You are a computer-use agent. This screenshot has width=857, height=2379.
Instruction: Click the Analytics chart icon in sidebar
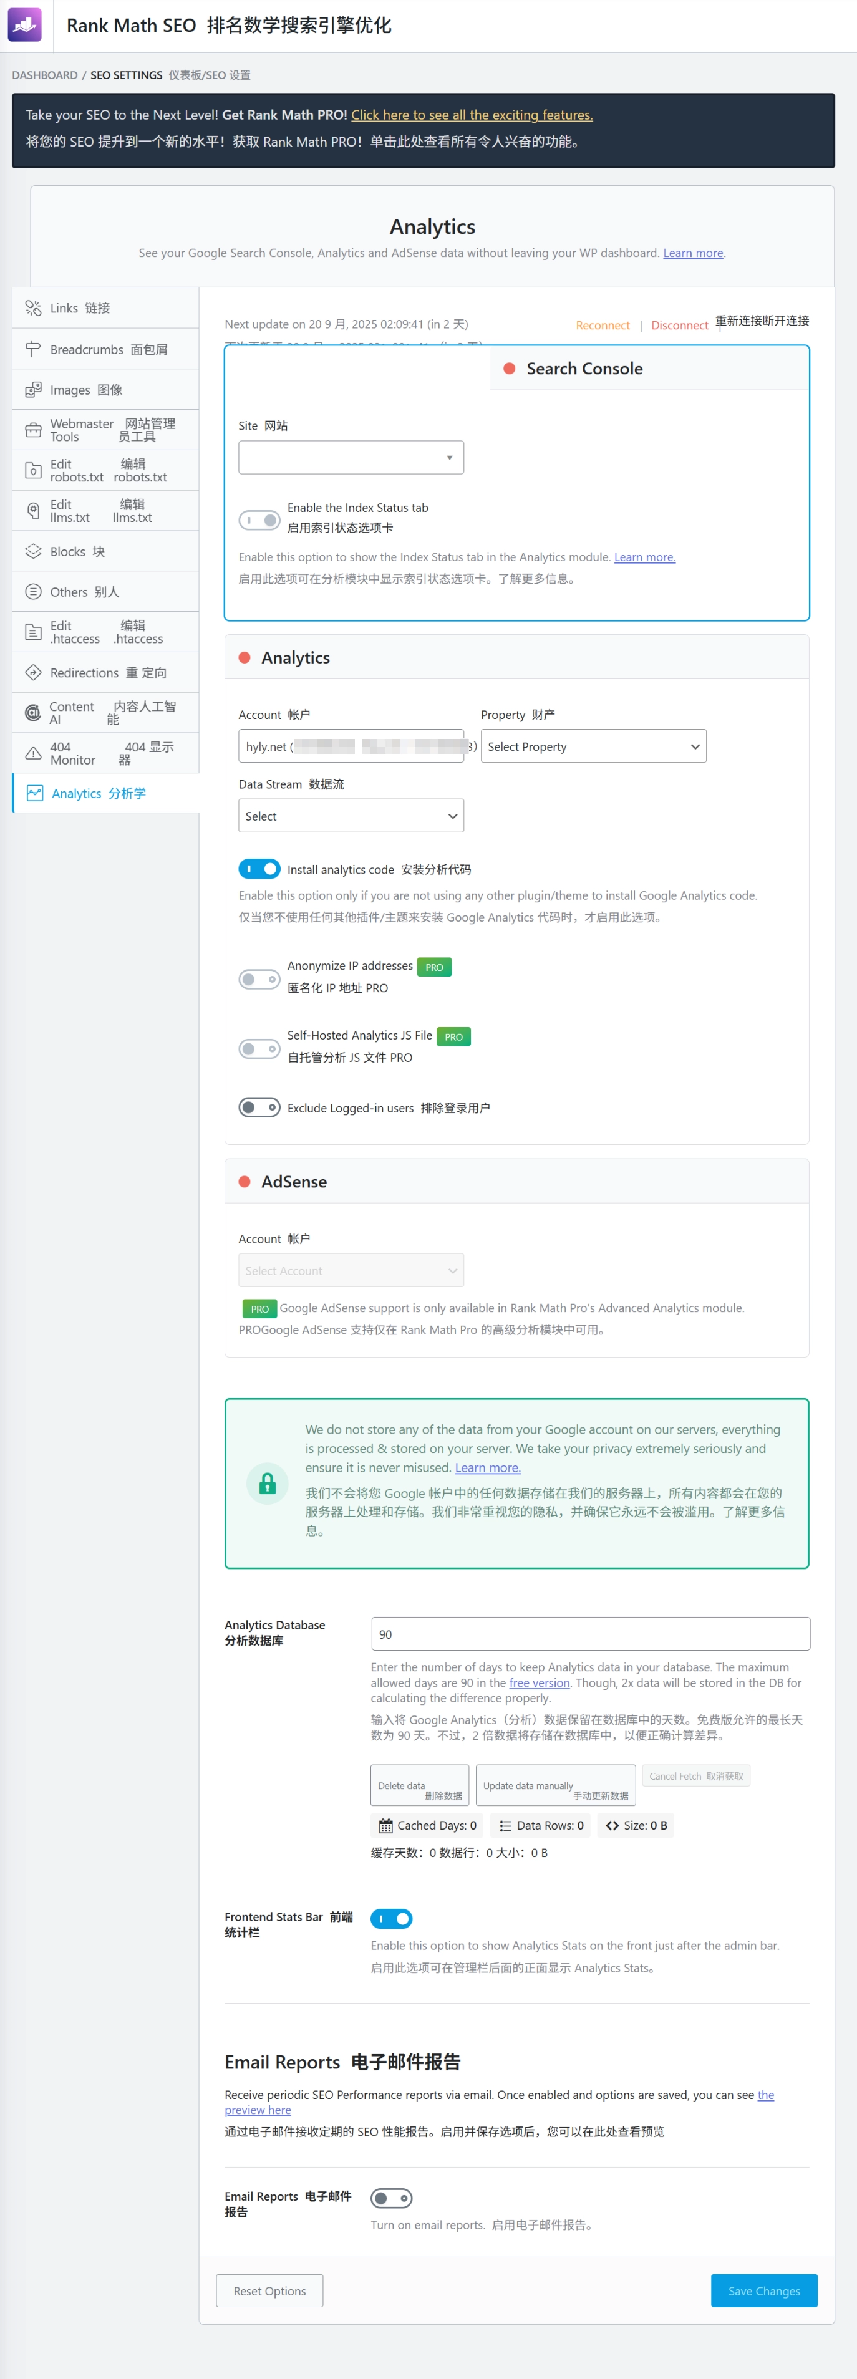(34, 793)
